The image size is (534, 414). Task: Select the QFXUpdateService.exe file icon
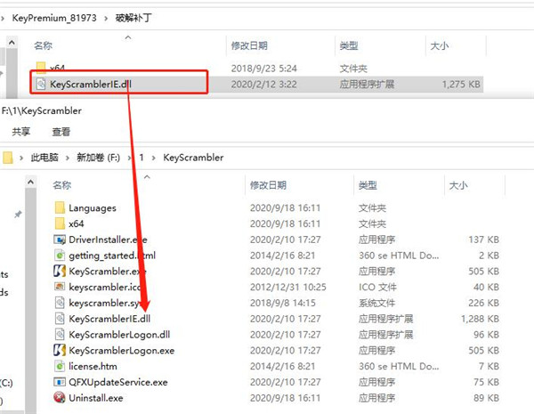(x=60, y=382)
